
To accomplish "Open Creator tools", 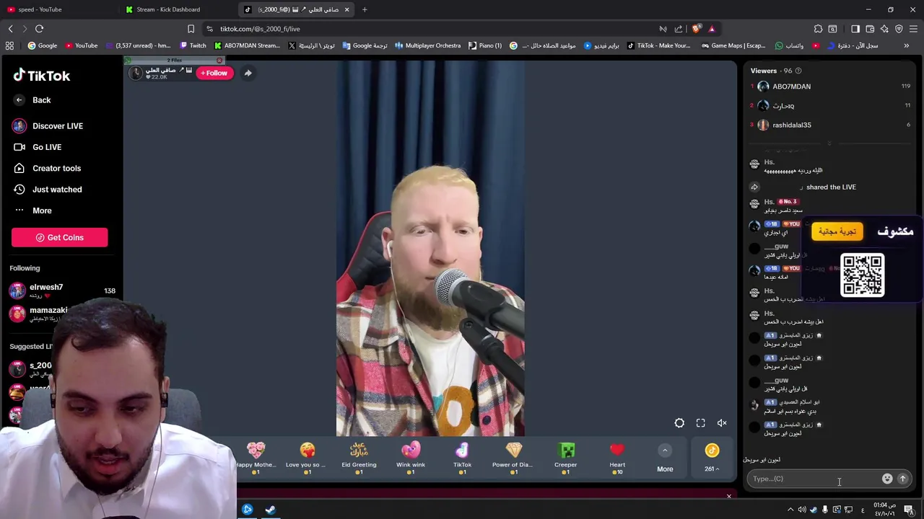I will tap(46, 168).
